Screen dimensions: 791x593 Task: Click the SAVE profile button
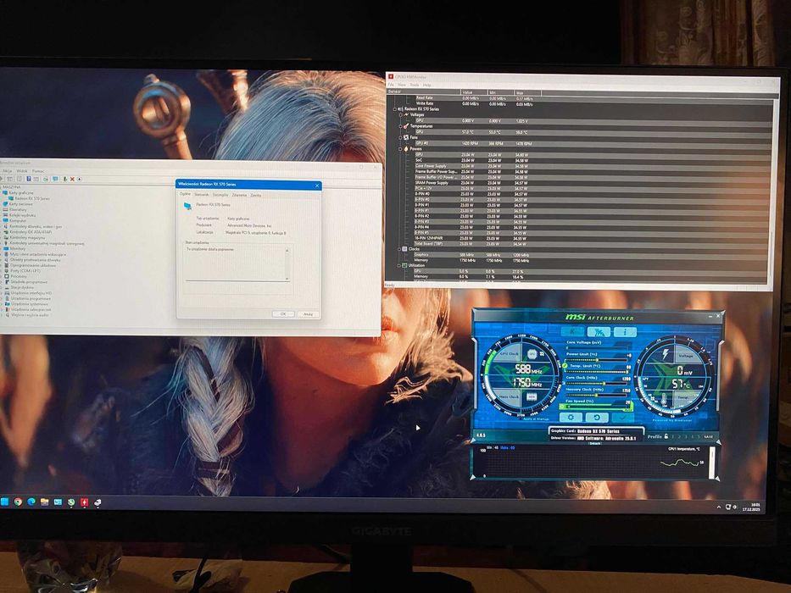pos(709,436)
